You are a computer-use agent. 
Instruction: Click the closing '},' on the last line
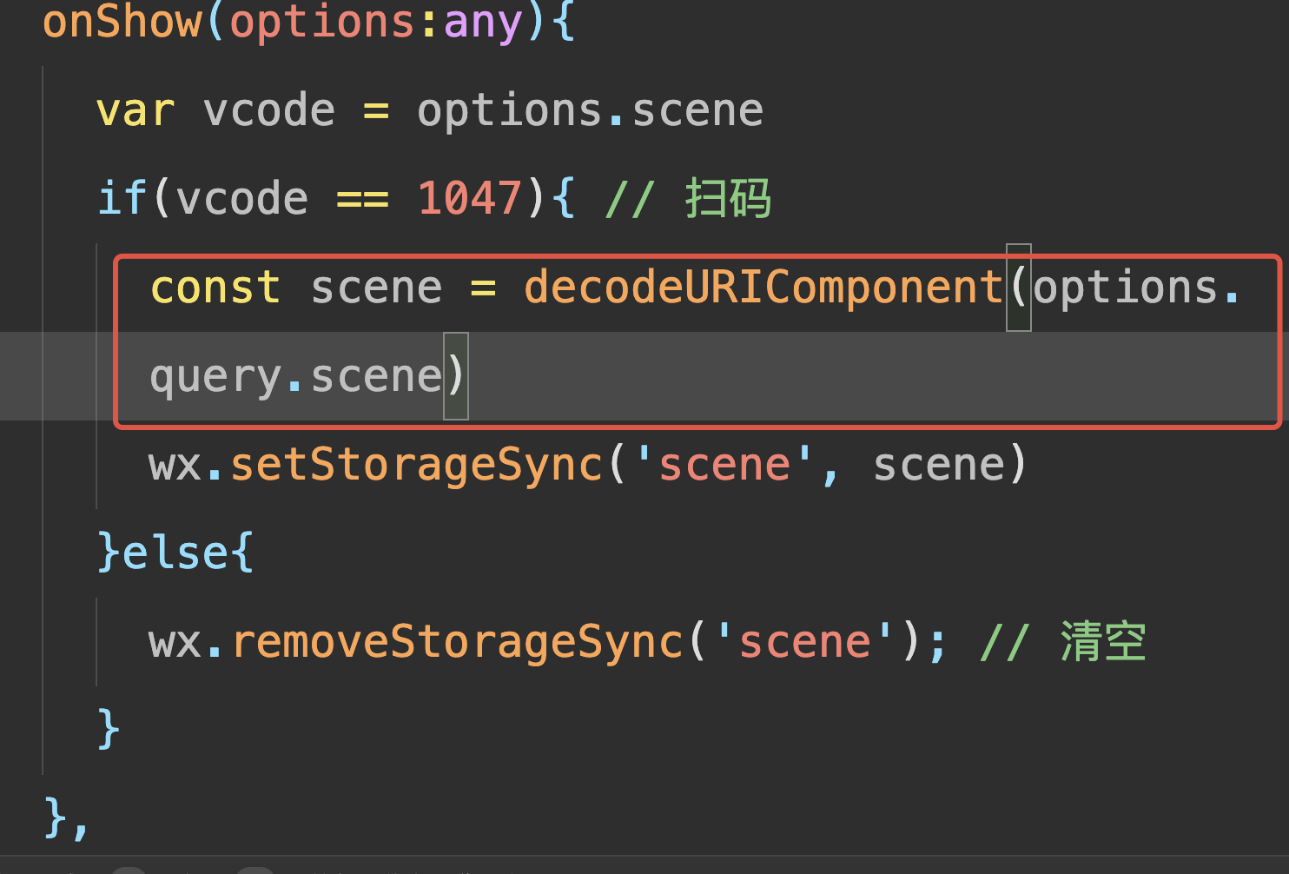[x=66, y=818]
